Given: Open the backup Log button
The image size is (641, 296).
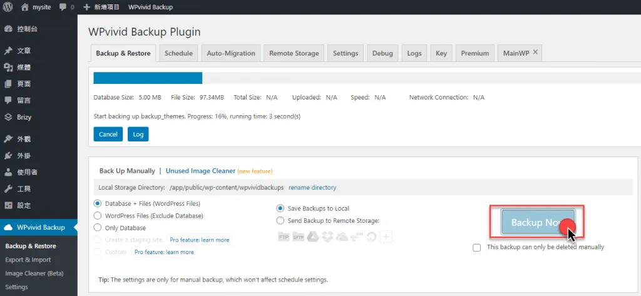Looking at the screenshot, I should pyautogui.click(x=138, y=134).
